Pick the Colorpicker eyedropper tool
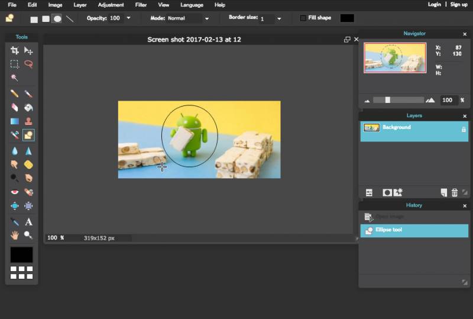This screenshot has width=473, height=319. pyautogui.click(x=14, y=222)
